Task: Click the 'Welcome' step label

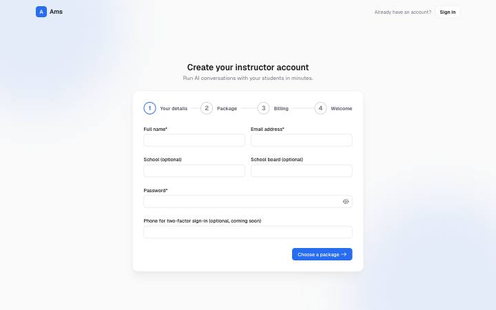Action: [341, 109]
